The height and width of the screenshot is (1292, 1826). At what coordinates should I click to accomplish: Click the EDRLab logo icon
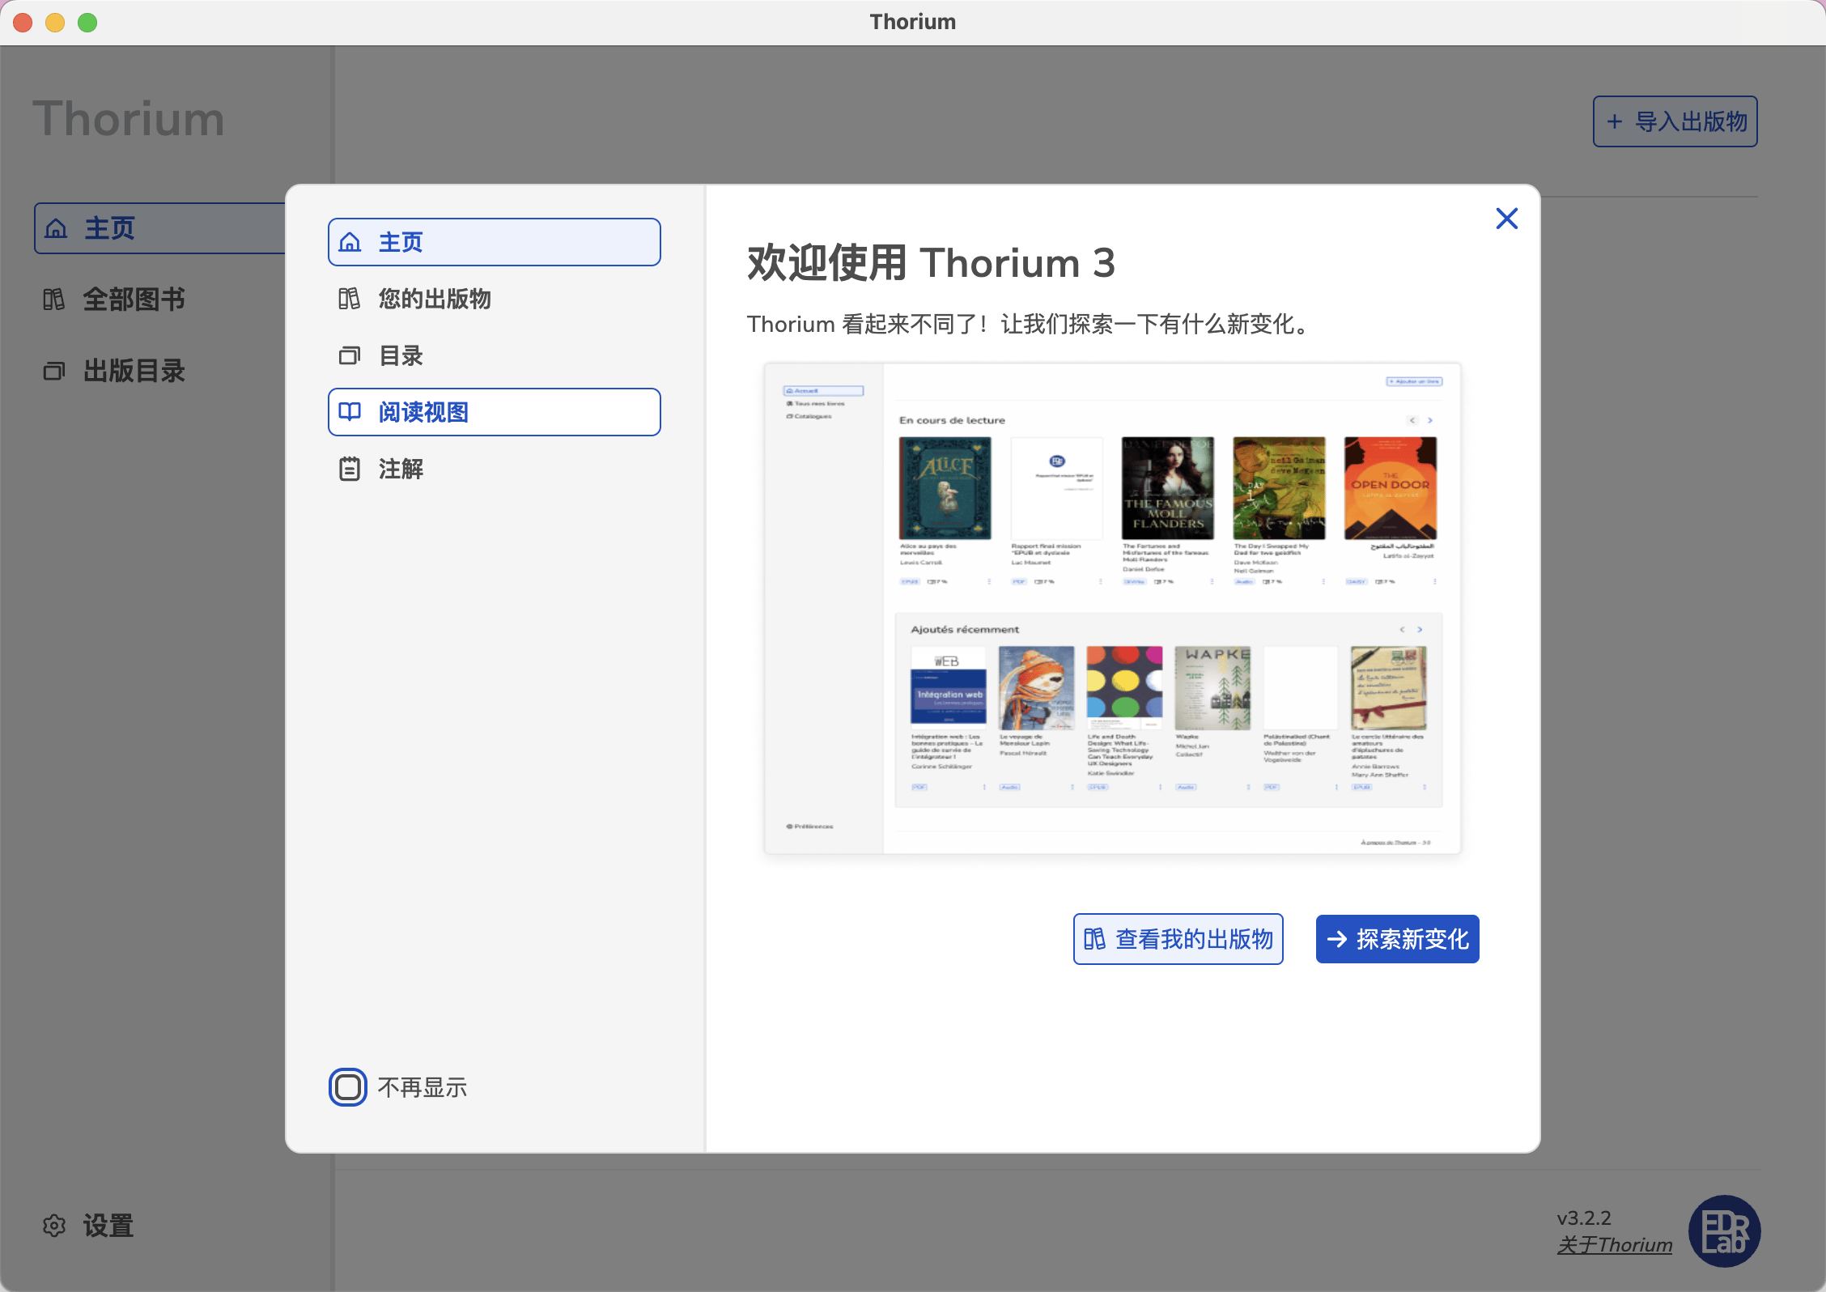(1724, 1230)
